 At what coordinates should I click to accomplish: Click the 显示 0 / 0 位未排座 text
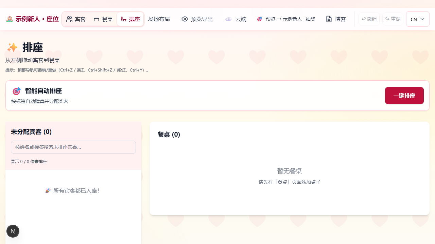[x=29, y=162]
